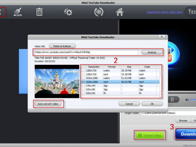196x147 pixels.
Task: Mute audio via the speaker icon
Action: tap(187, 100)
